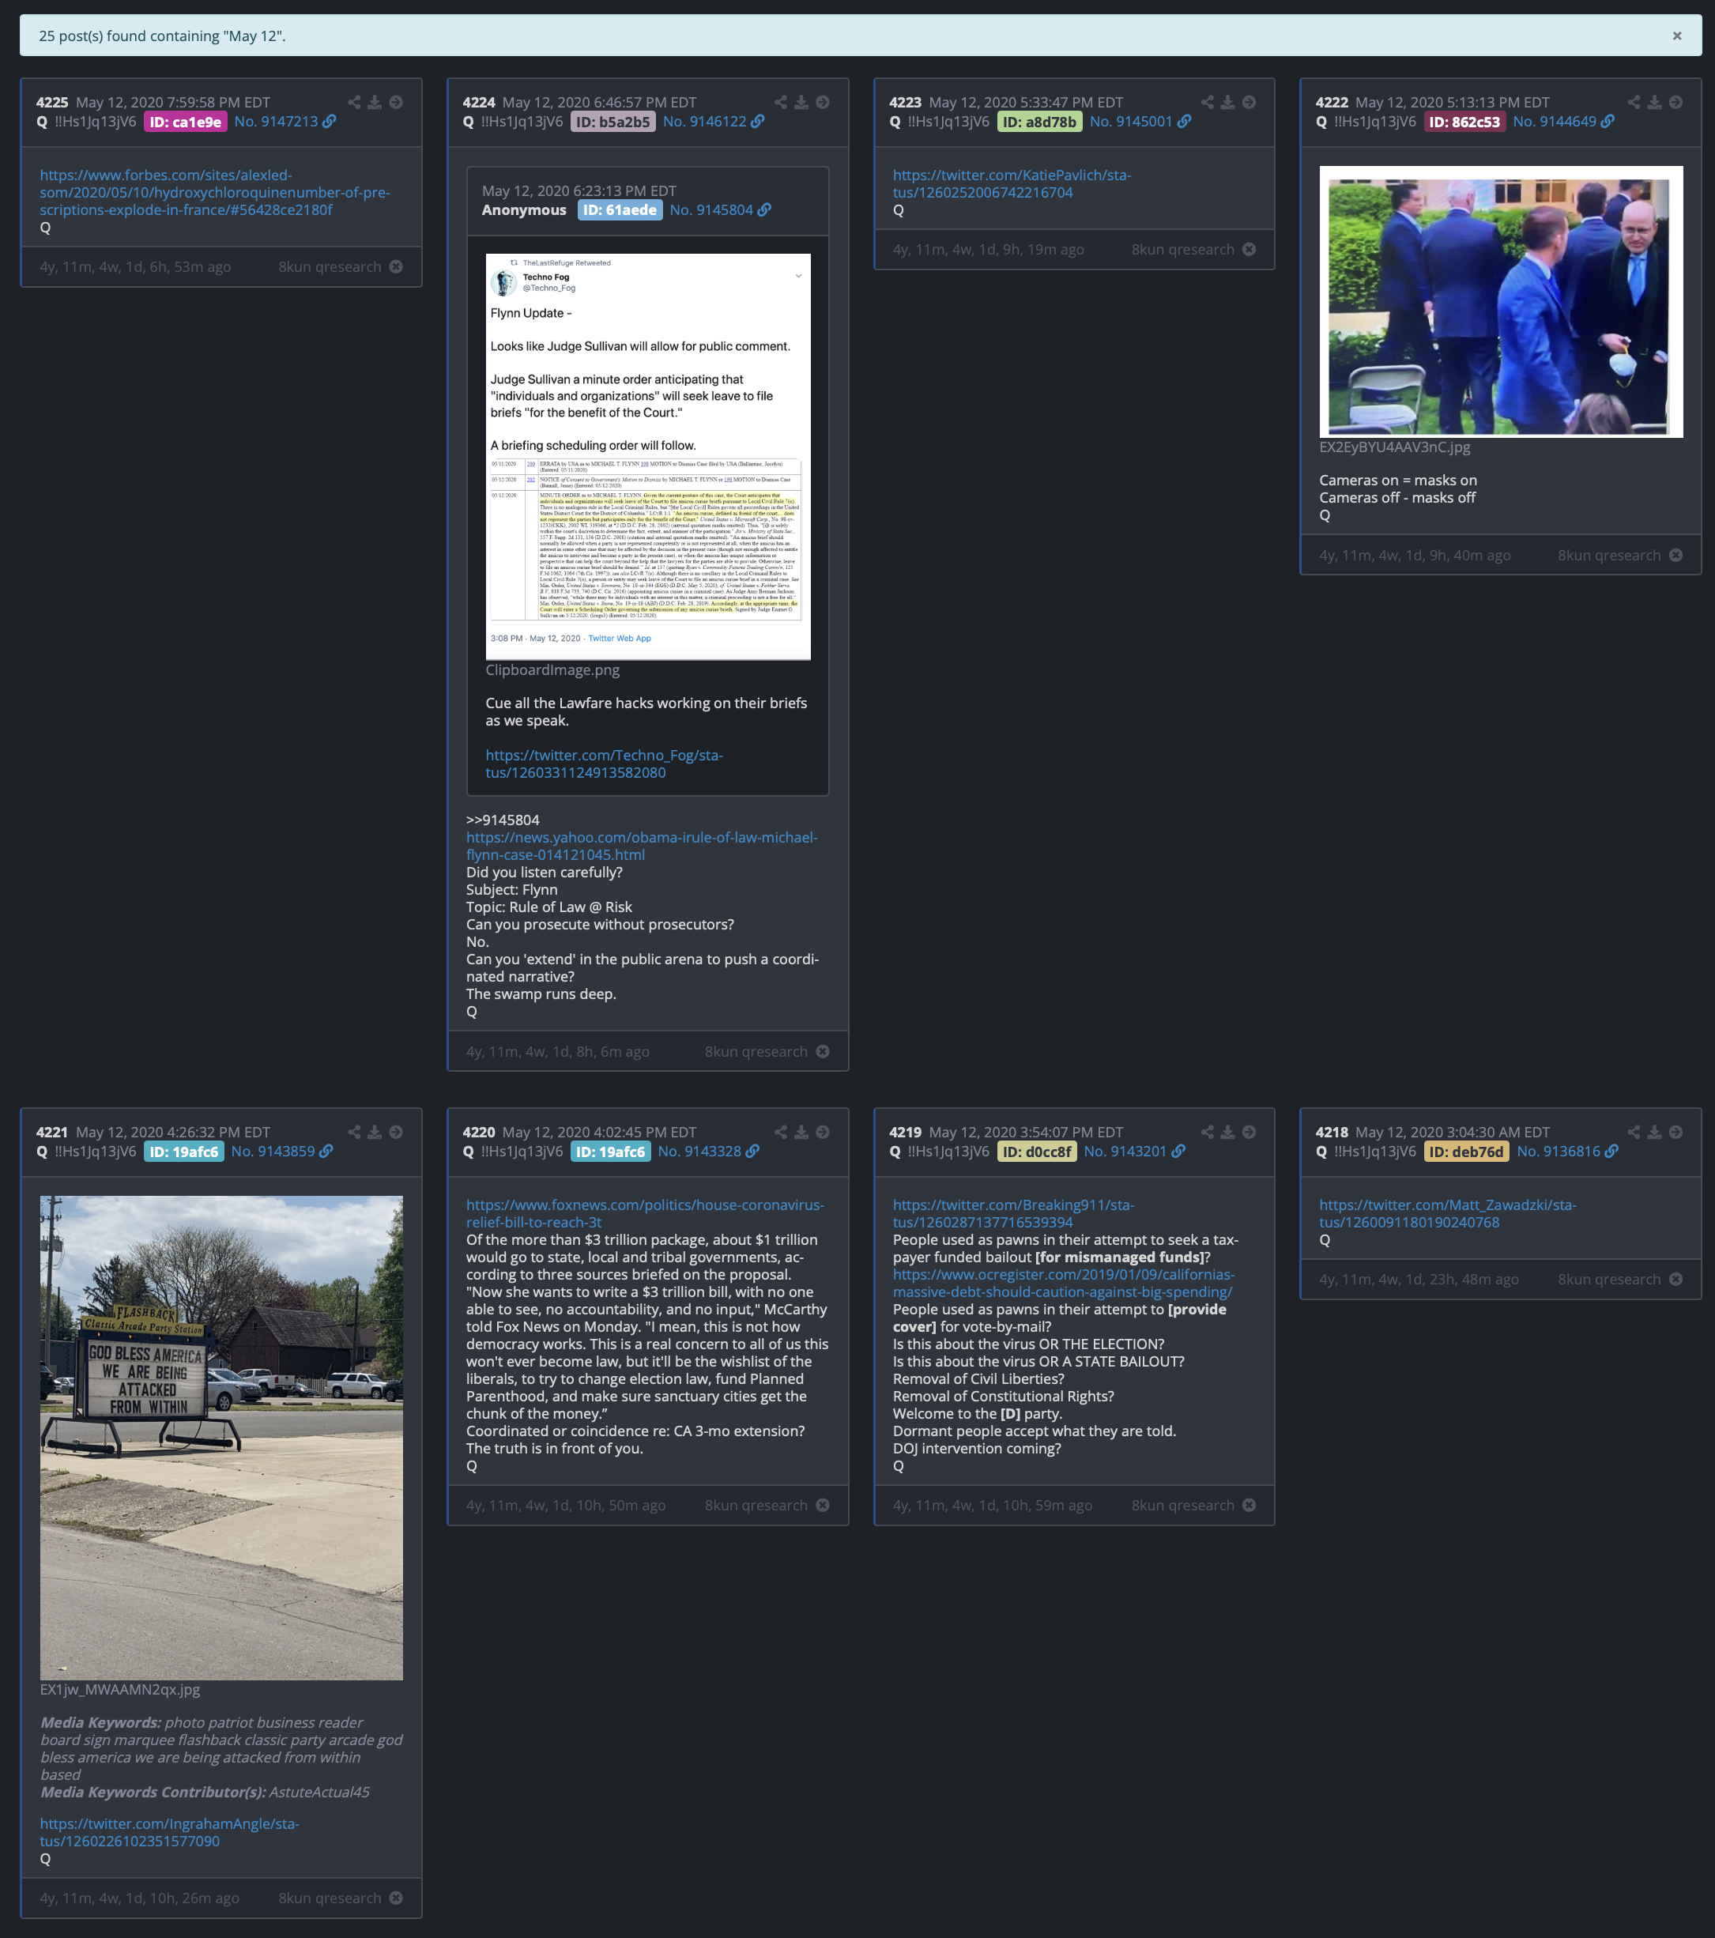Click 8kun qresearch label on post 4220
Viewport: 1715px width, 1938px height.
[756, 1506]
